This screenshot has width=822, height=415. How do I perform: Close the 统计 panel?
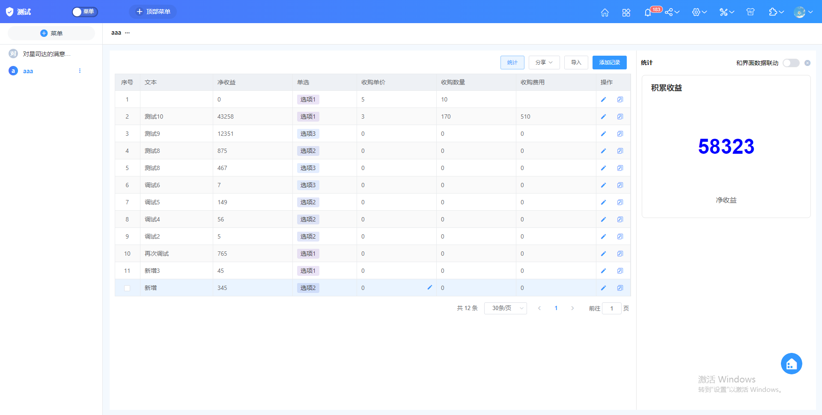point(807,63)
